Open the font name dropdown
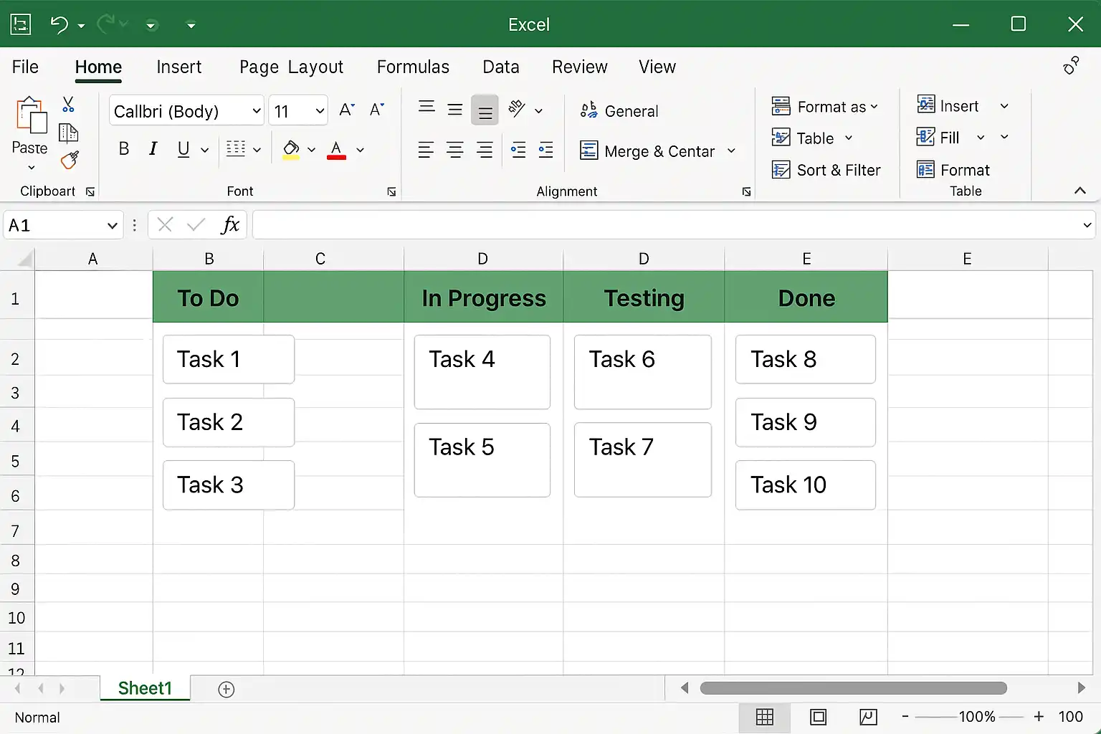Image resolution: width=1101 pixels, height=734 pixels. [256, 111]
